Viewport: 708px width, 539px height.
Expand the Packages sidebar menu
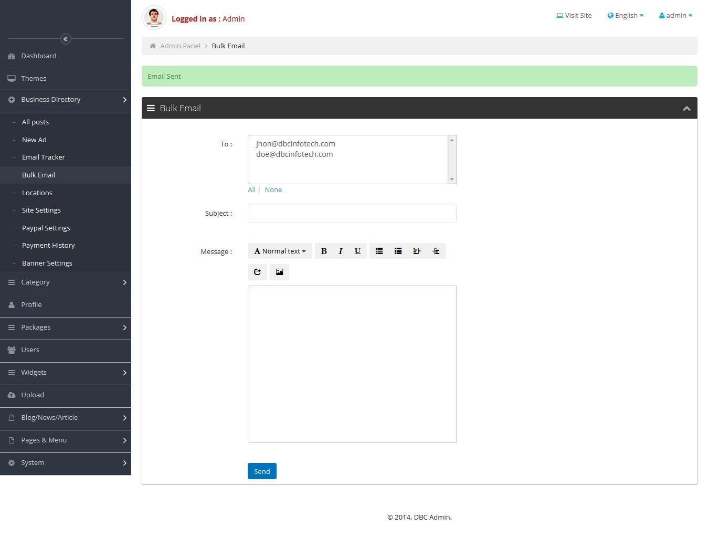[66, 327]
